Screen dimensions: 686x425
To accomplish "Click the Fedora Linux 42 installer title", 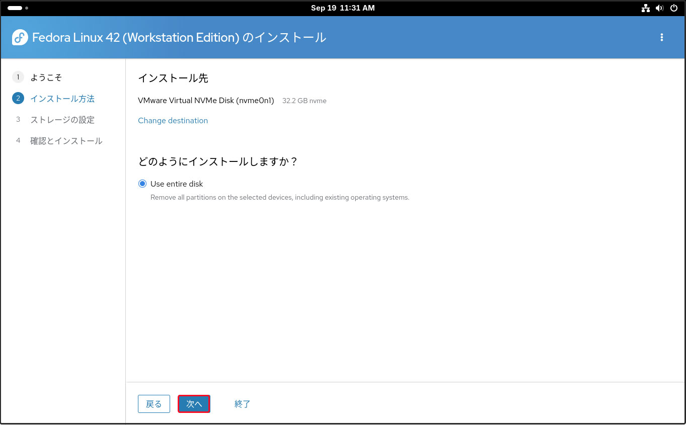I will tap(179, 38).
